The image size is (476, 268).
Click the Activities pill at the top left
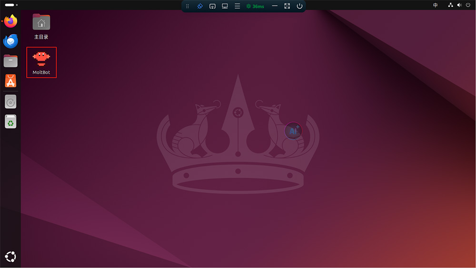point(11,5)
